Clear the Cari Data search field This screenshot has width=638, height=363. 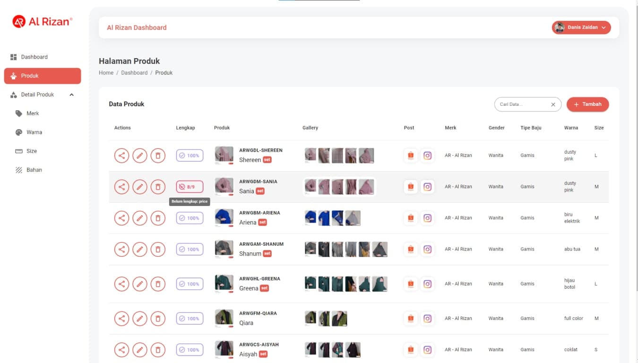pyautogui.click(x=553, y=104)
